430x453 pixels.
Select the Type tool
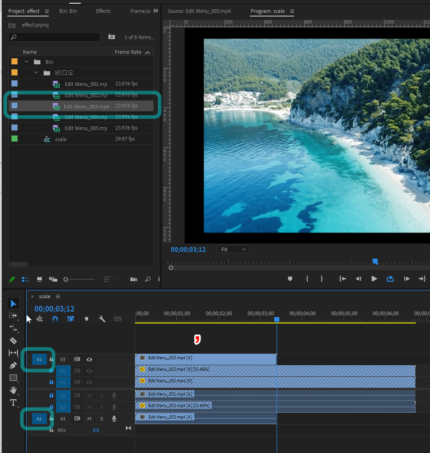(13, 402)
